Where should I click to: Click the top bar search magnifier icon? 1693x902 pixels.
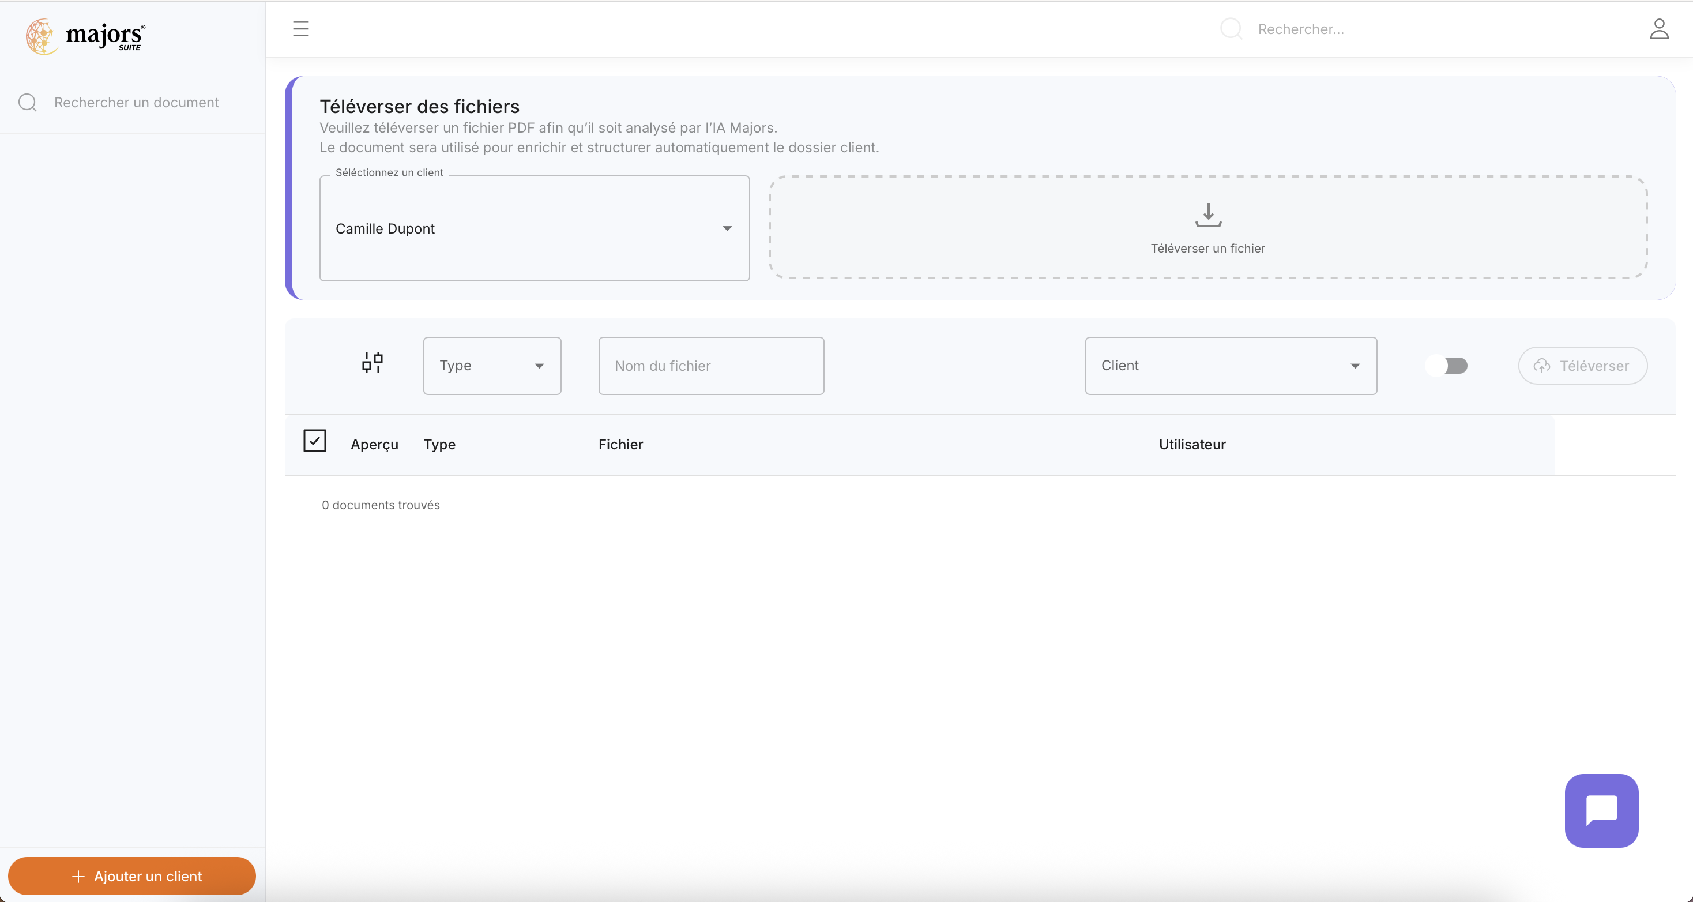[1231, 29]
